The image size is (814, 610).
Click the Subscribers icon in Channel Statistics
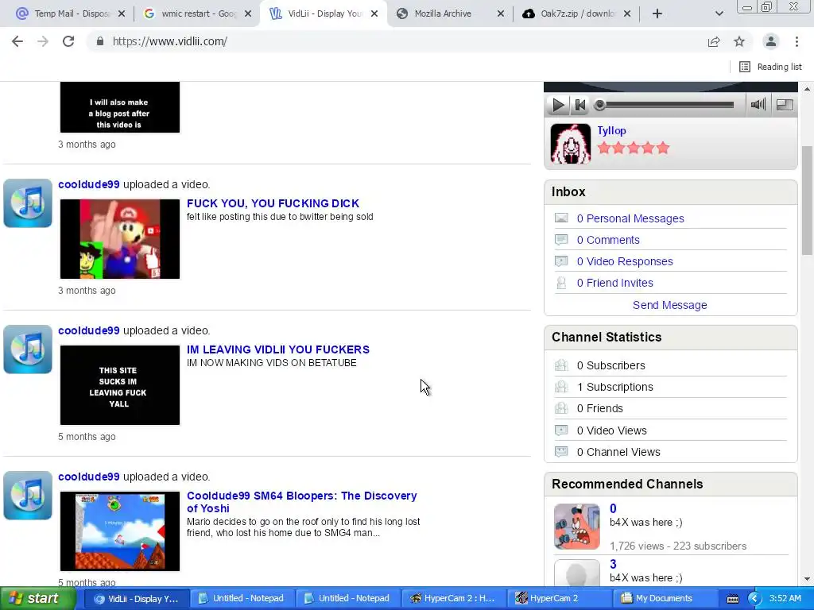(561, 365)
